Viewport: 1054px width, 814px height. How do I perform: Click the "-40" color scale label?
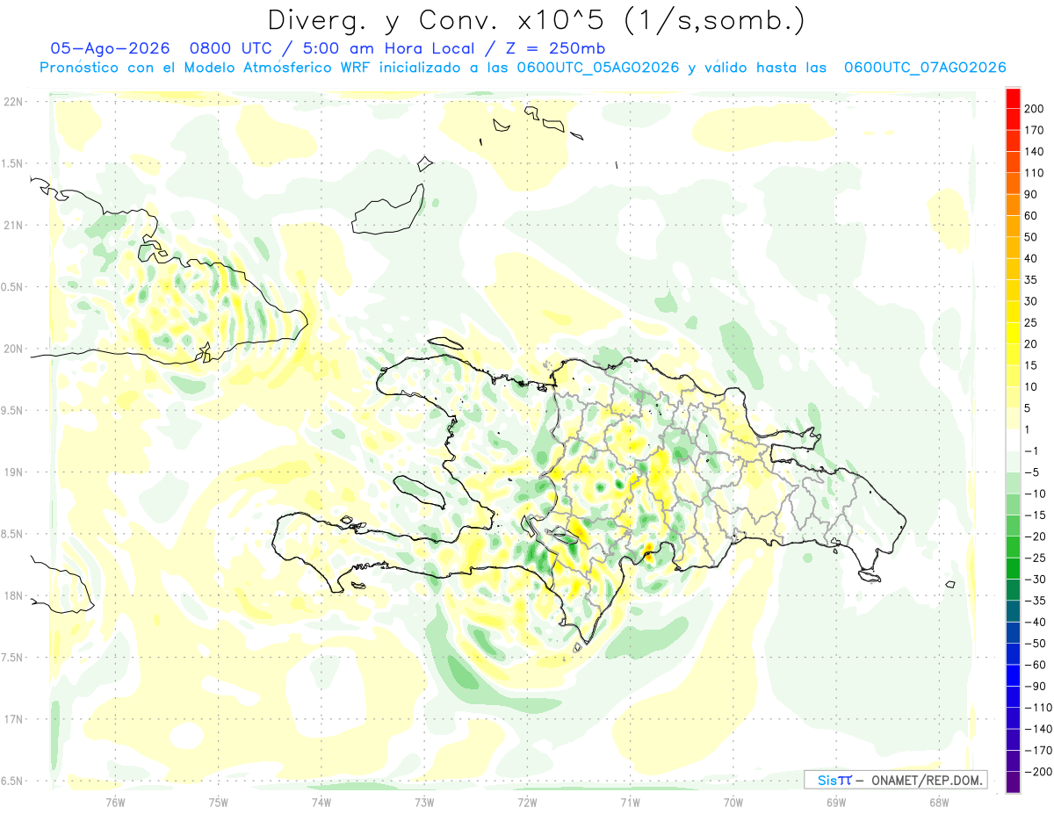(x=1034, y=623)
